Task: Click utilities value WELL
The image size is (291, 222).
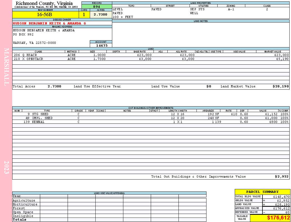Action: pyautogui.click(x=194, y=13)
